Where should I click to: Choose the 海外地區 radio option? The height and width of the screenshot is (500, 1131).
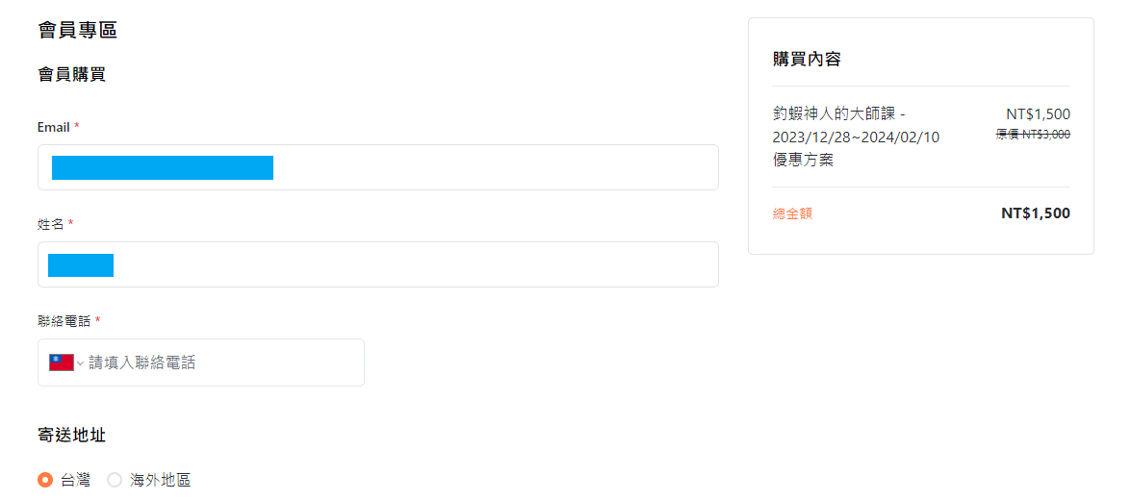115,480
